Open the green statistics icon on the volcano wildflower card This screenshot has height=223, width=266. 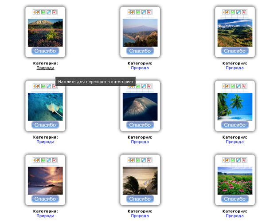point(43,12)
